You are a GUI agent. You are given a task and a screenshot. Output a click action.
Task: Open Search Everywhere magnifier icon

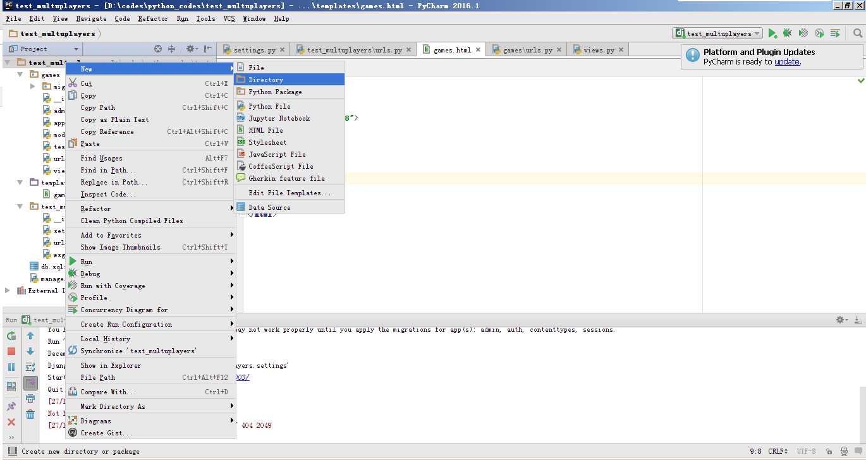tap(858, 33)
